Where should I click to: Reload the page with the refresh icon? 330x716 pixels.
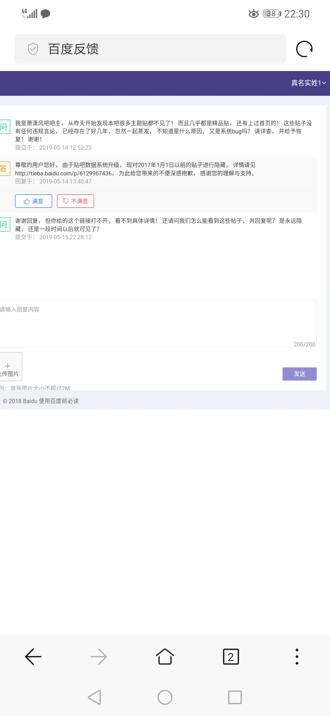click(304, 49)
